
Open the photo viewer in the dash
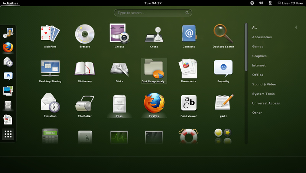point(8,91)
